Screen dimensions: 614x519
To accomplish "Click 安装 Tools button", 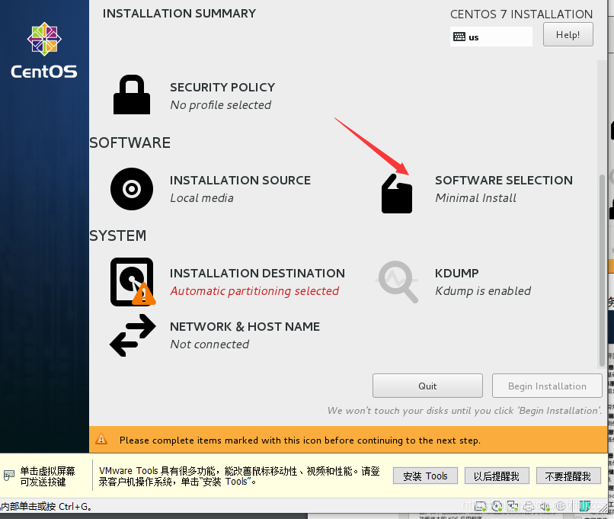I will (x=425, y=476).
